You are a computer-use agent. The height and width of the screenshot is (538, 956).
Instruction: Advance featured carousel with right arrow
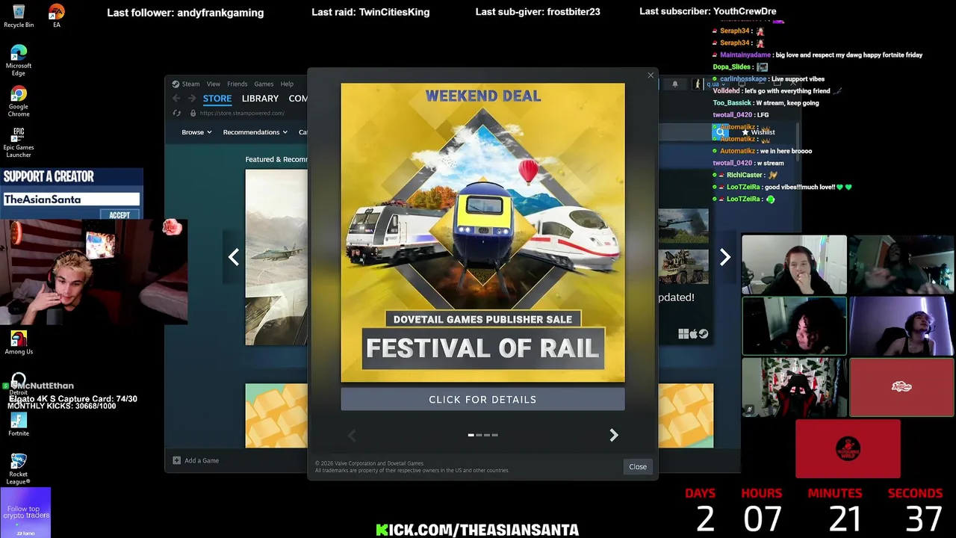724,257
